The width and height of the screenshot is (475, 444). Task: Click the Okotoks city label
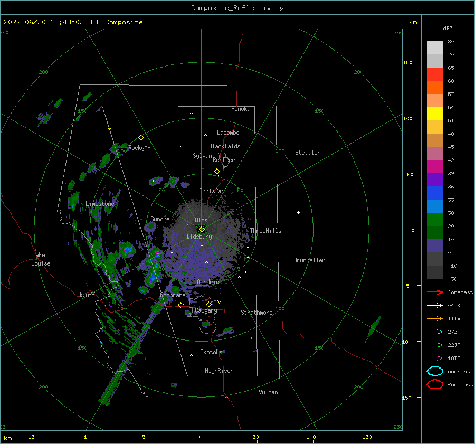click(211, 352)
